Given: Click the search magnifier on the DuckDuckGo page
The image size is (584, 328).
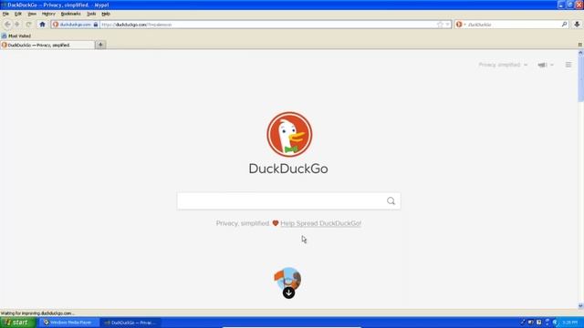Looking at the screenshot, I should coord(391,201).
